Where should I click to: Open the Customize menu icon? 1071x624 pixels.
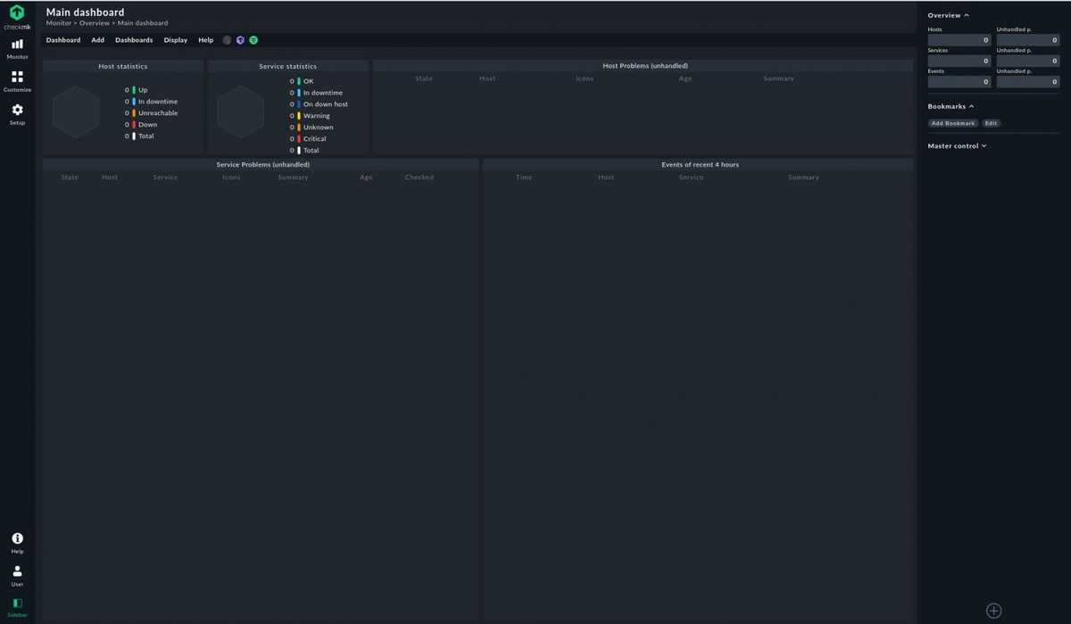[17, 81]
